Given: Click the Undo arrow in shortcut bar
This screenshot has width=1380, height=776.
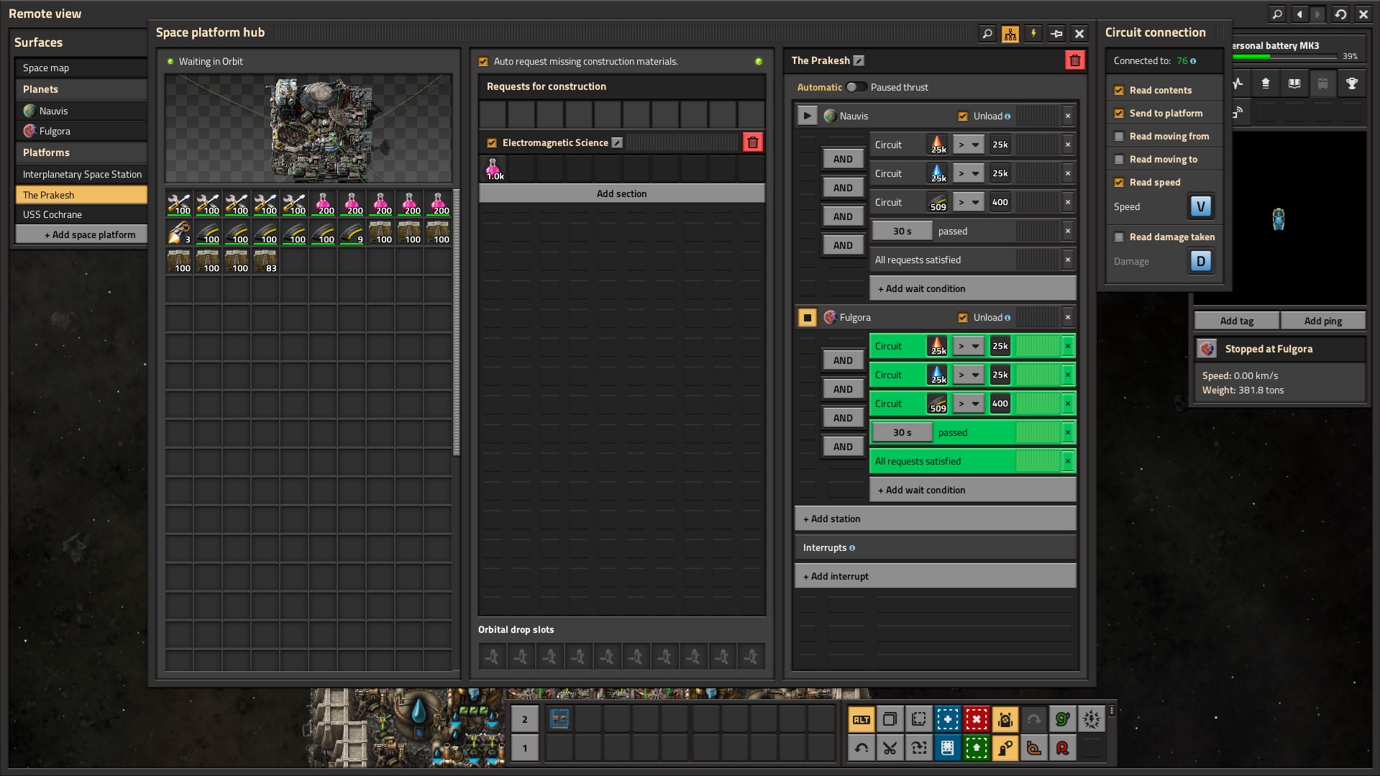Looking at the screenshot, I should tap(861, 748).
